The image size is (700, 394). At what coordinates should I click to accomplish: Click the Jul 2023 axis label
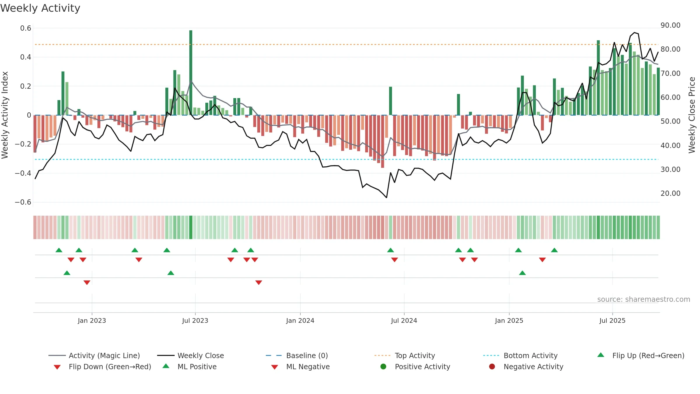[x=195, y=321]
